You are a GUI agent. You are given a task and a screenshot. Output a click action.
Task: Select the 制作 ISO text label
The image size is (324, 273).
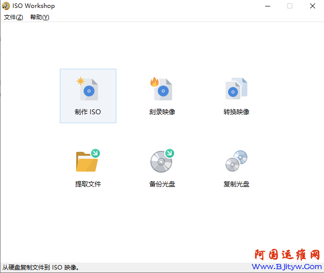click(88, 112)
